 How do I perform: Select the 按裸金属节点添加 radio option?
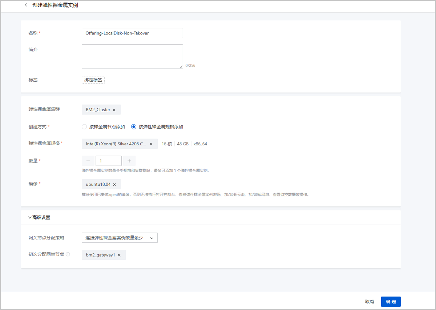point(84,127)
